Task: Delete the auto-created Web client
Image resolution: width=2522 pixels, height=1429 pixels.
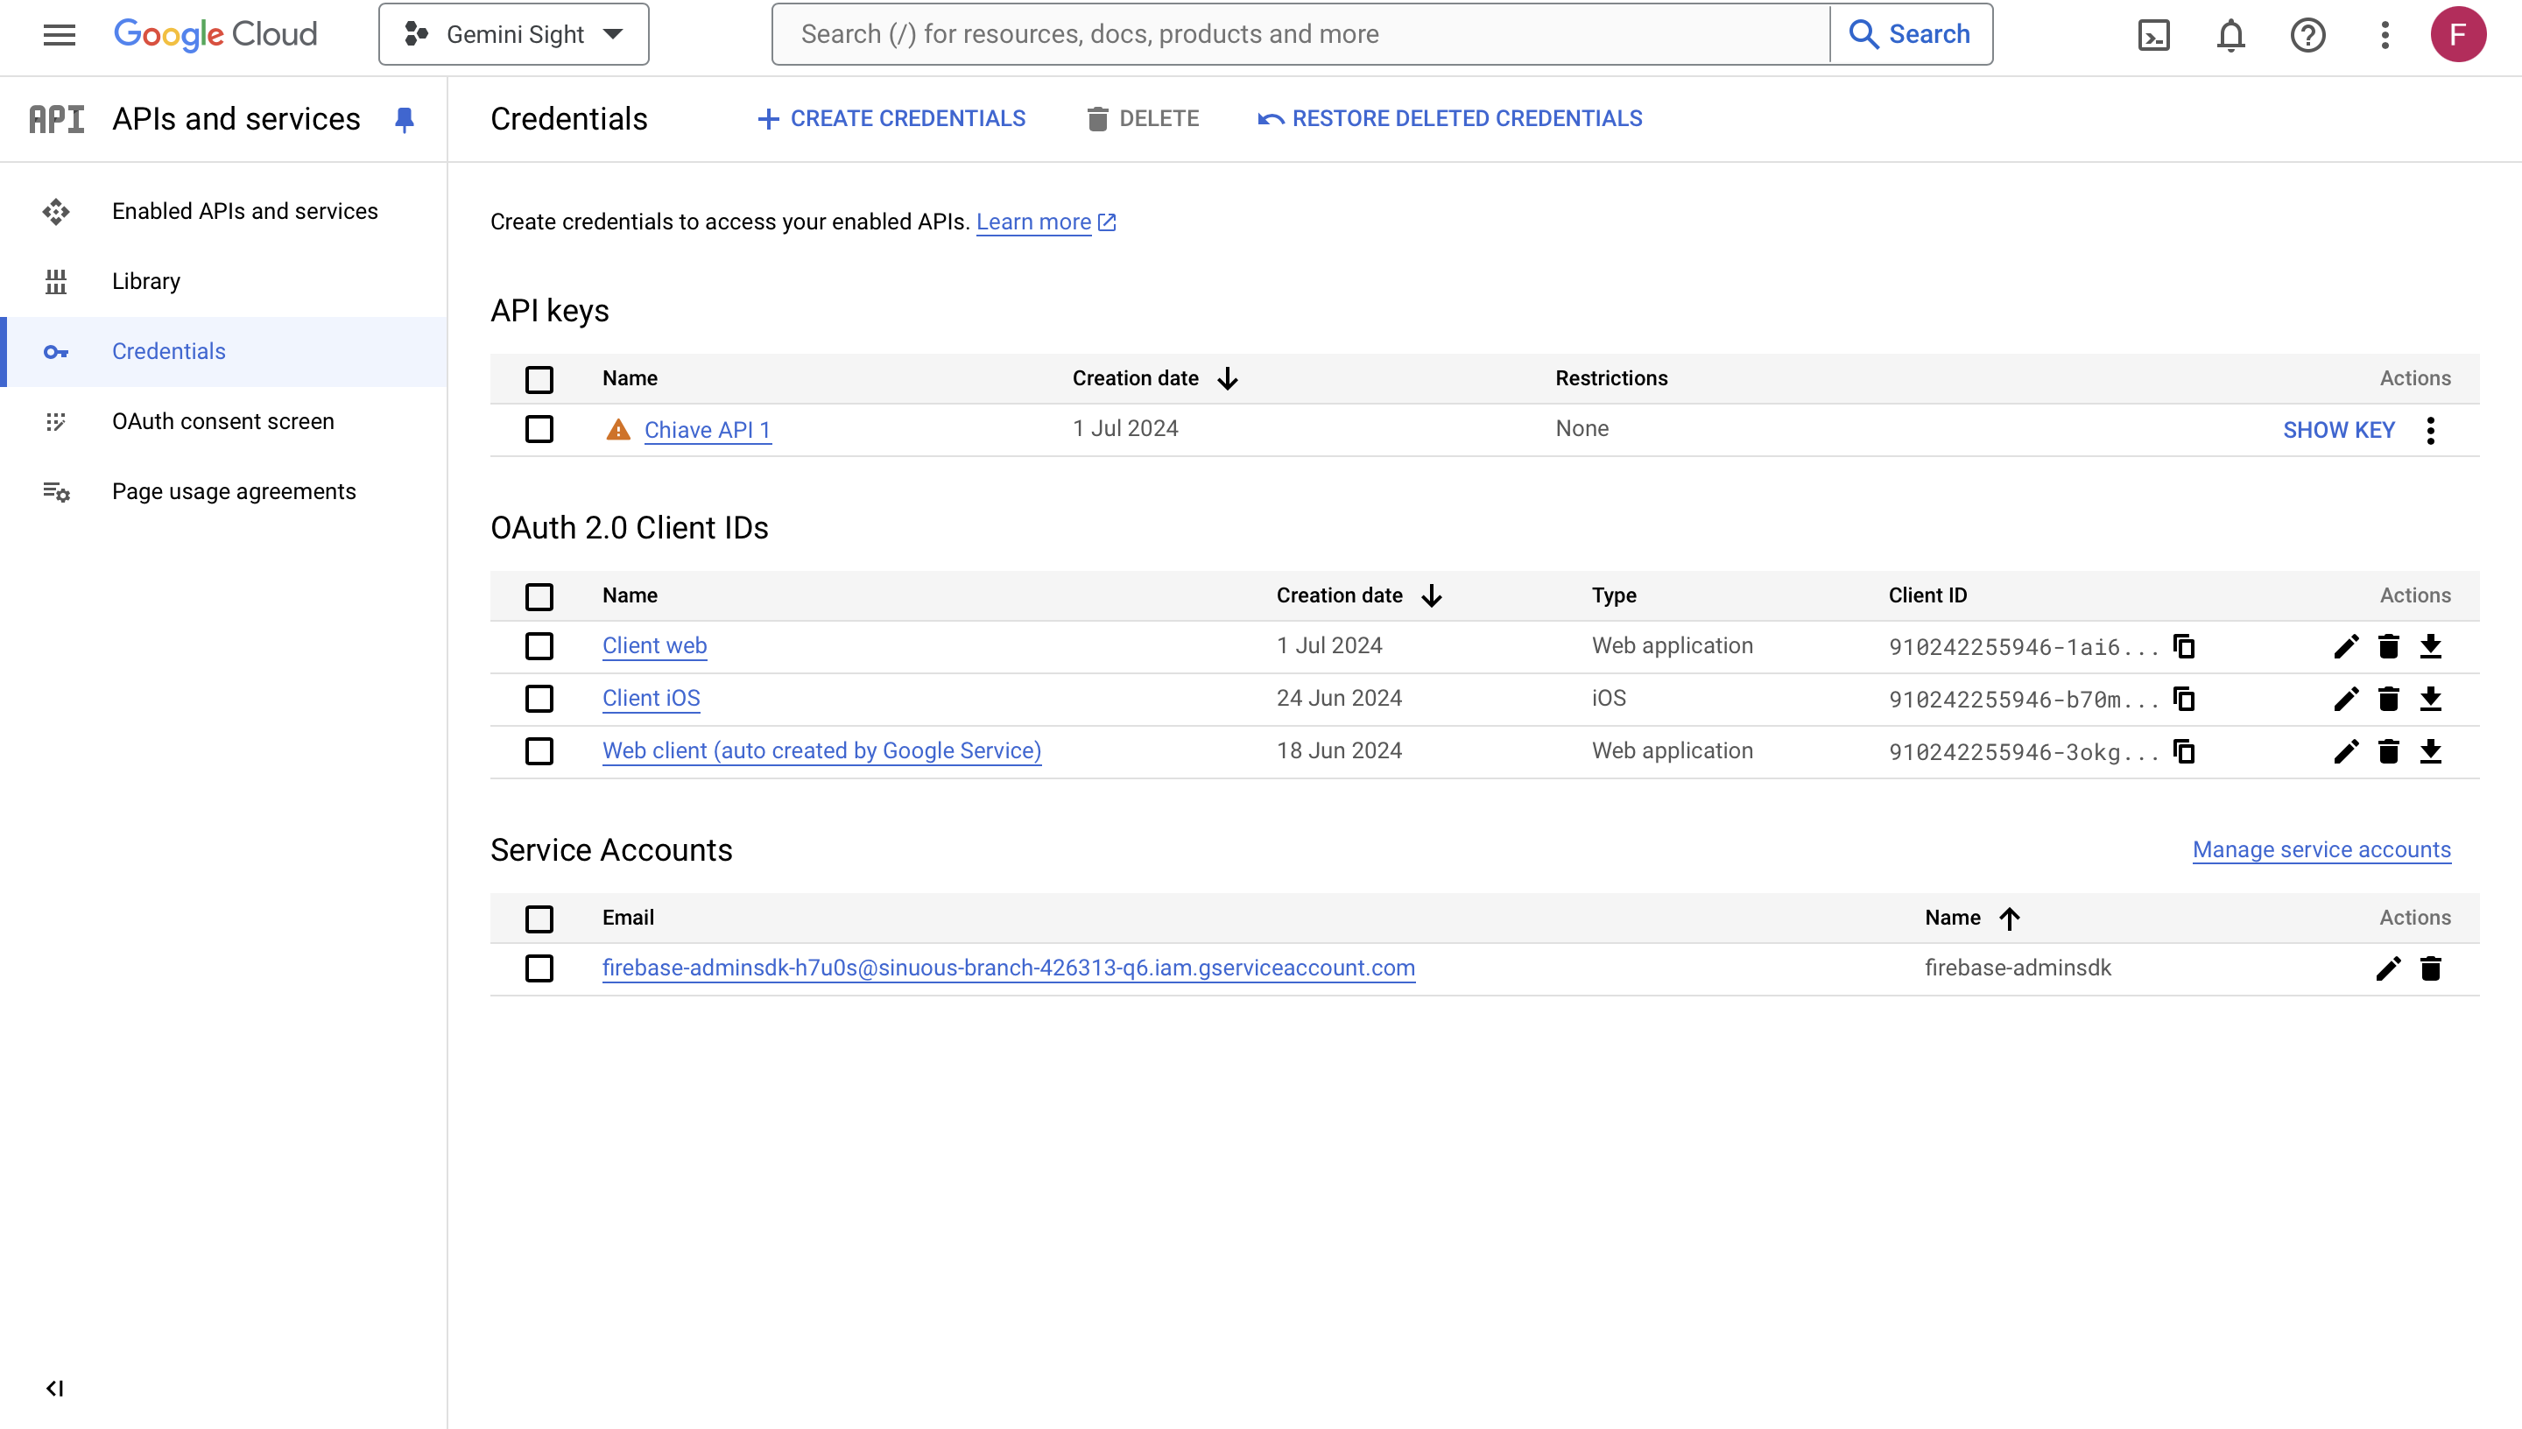Action: click(2389, 750)
